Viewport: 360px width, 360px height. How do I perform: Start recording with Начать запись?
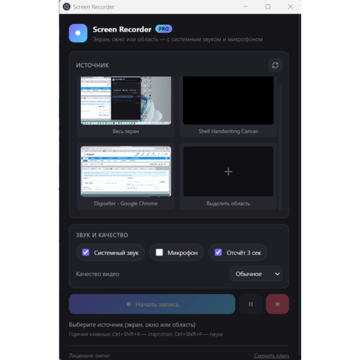(x=152, y=304)
